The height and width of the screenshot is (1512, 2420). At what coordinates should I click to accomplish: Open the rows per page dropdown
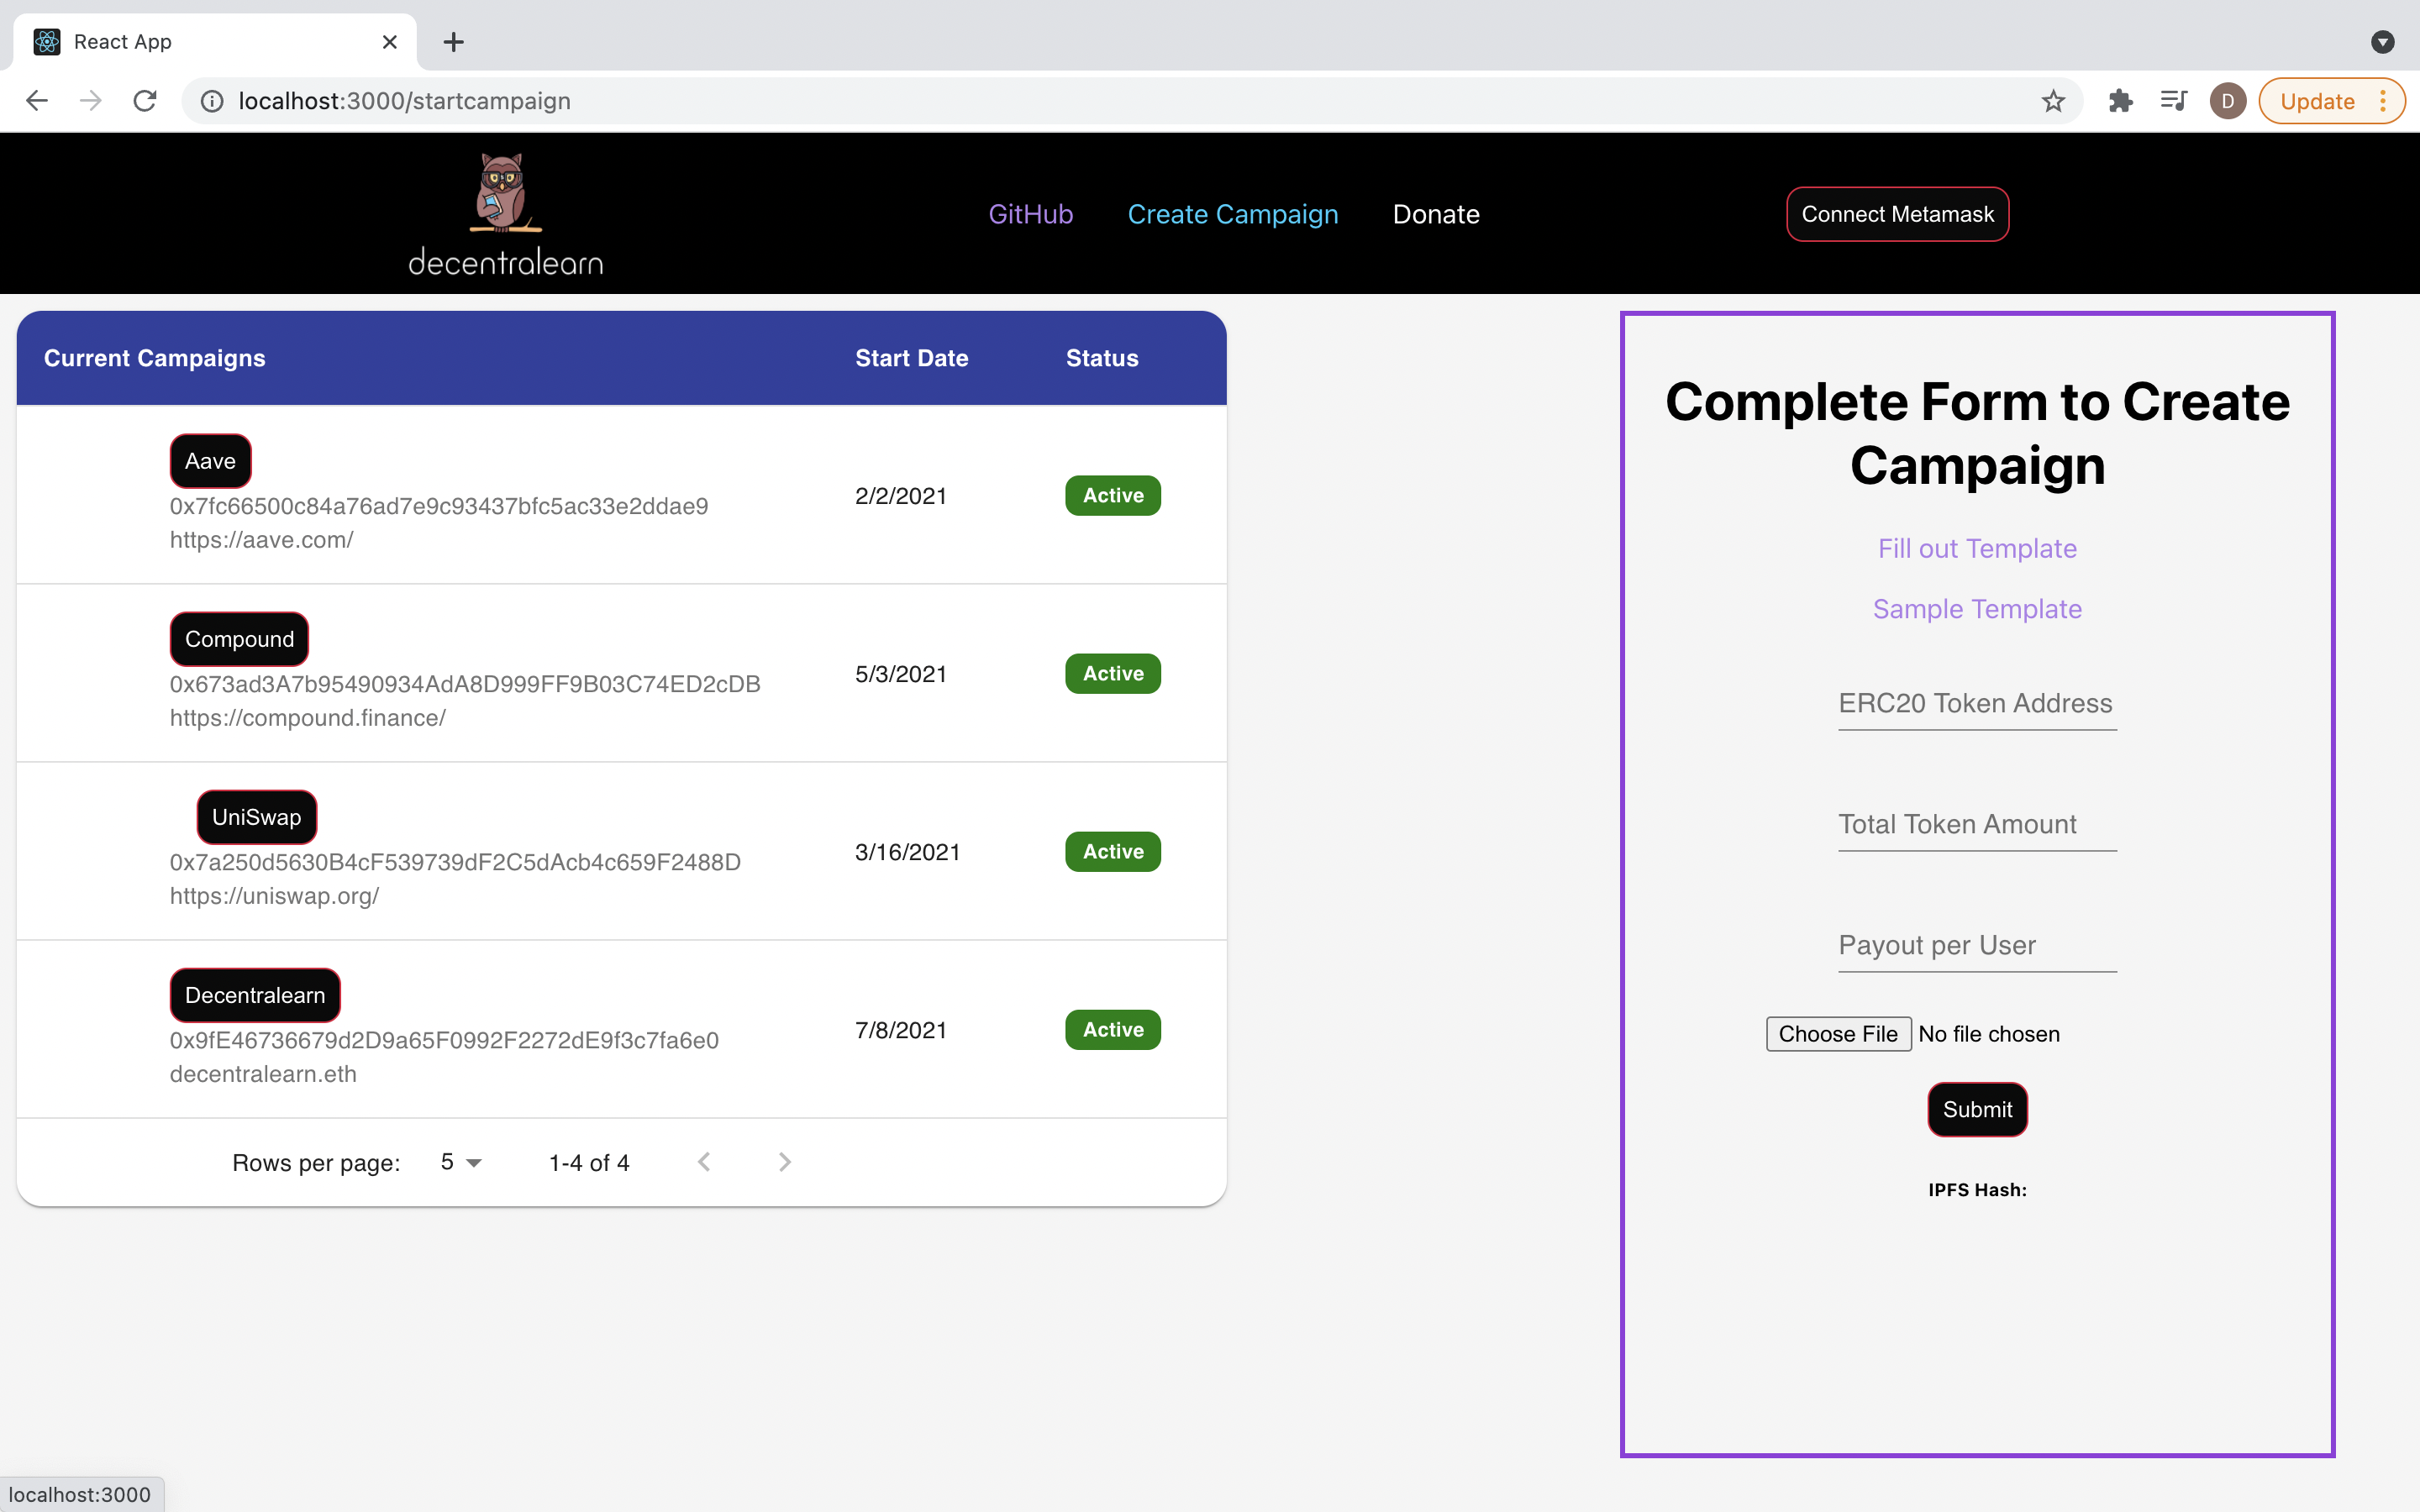pyautogui.click(x=461, y=1162)
